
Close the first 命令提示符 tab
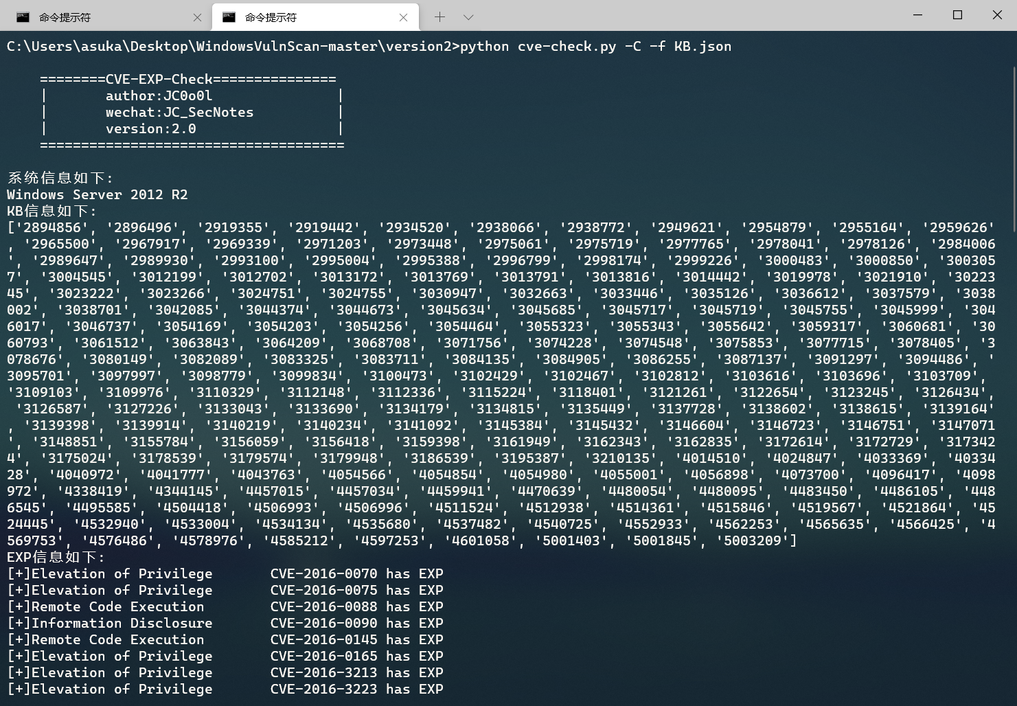tap(197, 17)
